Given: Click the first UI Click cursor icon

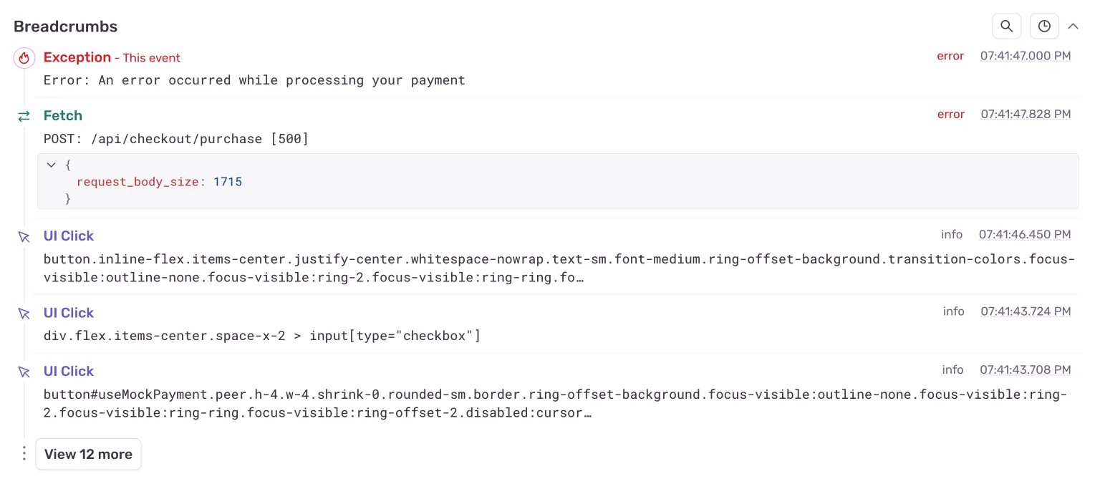Looking at the screenshot, I should tap(24, 236).
